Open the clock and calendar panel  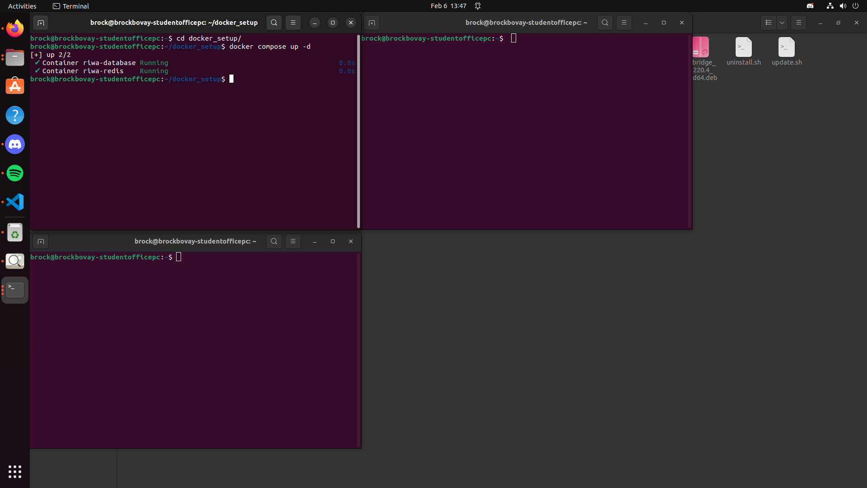448,6
